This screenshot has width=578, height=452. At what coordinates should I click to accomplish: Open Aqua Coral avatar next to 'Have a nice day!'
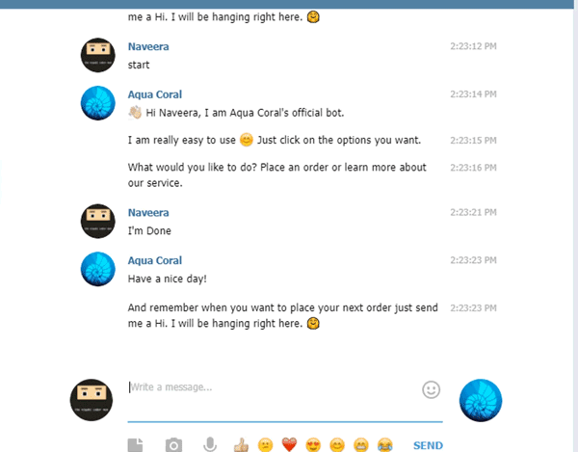pos(98,269)
